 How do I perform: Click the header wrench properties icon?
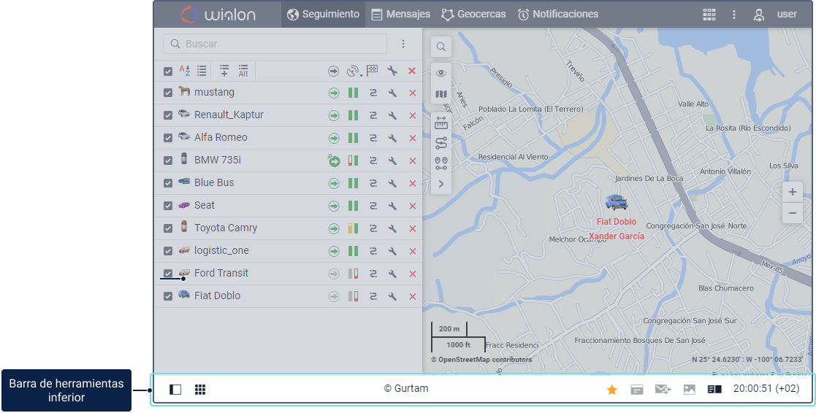pos(392,72)
